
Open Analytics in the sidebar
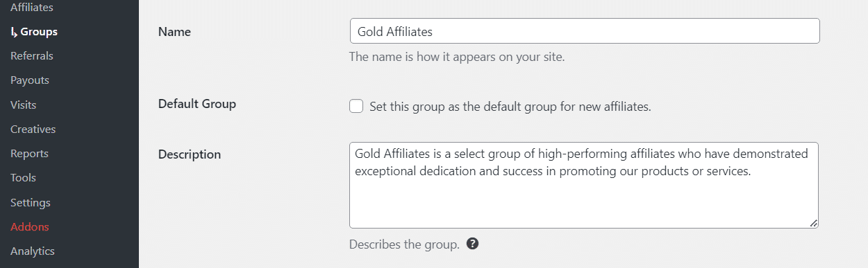33,251
